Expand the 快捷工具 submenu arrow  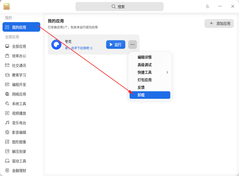(x=167, y=72)
